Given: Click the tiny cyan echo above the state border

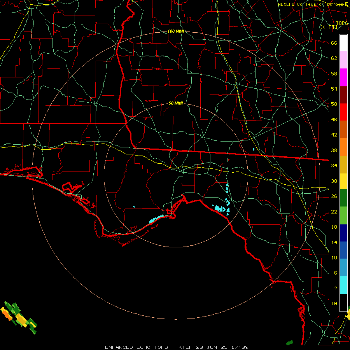Looking at the screenshot, I should coord(254,149).
